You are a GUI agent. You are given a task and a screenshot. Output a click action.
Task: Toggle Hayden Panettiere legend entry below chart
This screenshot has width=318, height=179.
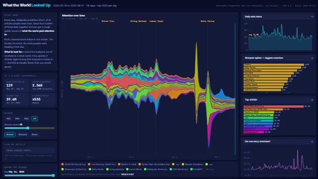click(192, 165)
